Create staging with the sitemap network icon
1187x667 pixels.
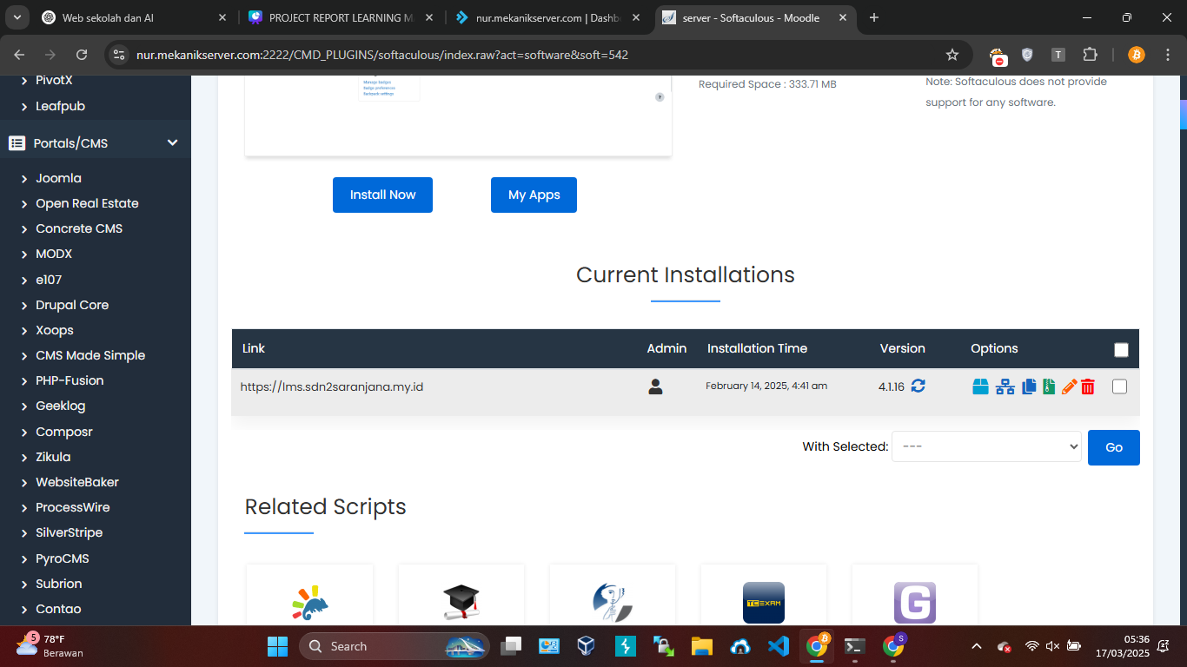1005,386
